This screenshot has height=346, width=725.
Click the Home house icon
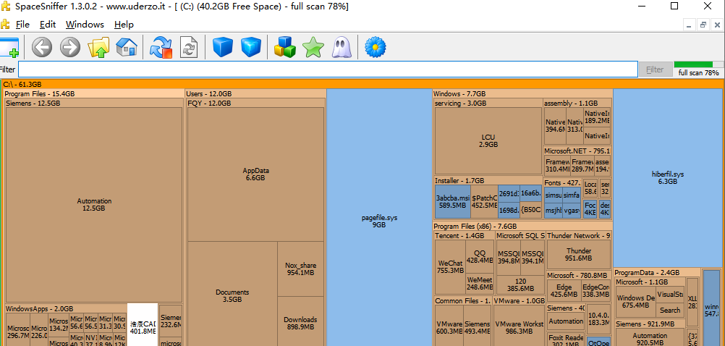pyautogui.click(x=127, y=47)
